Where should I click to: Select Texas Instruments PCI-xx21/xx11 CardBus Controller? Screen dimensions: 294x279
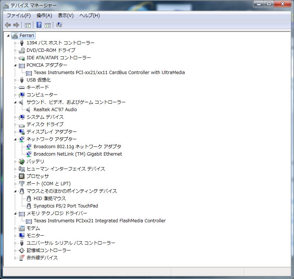click(109, 73)
